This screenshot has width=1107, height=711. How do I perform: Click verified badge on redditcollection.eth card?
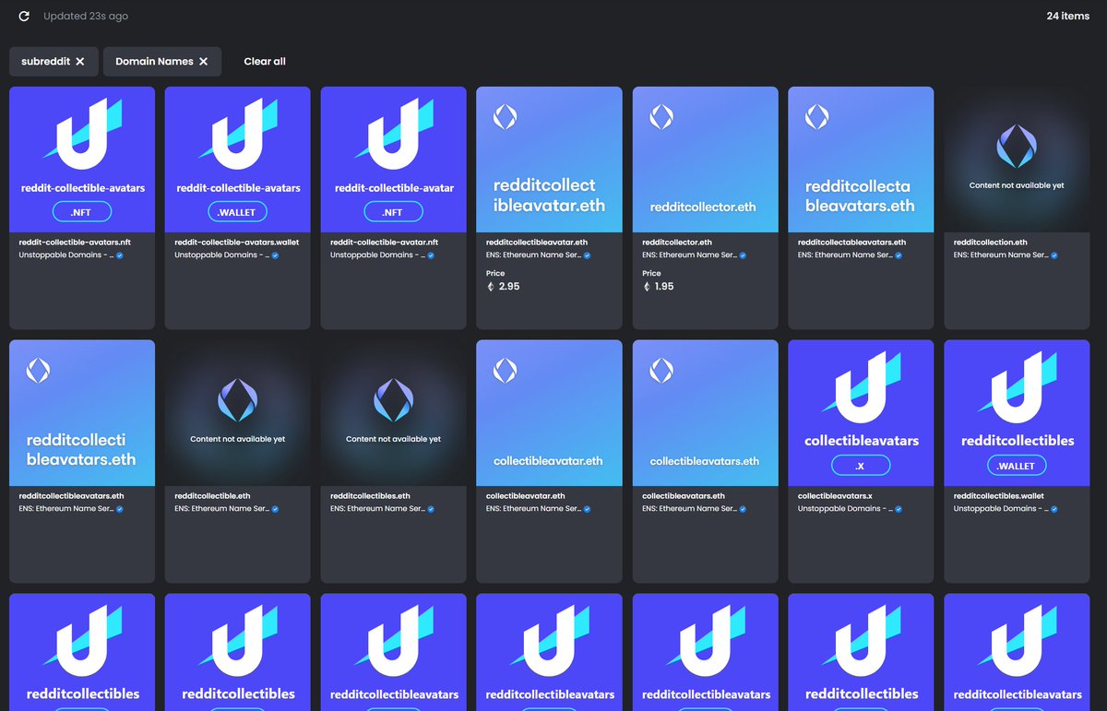pyautogui.click(x=1055, y=255)
